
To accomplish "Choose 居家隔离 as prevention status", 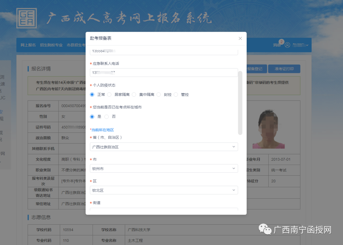I will pyautogui.click(x=109, y=94).
